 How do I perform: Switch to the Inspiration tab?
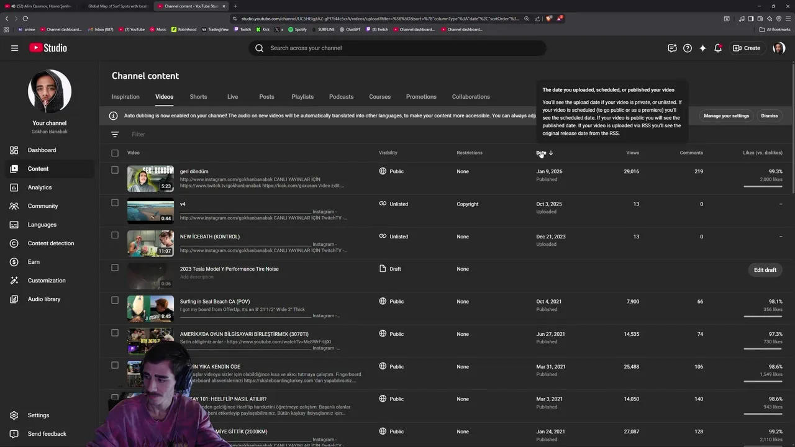(125, 97)
